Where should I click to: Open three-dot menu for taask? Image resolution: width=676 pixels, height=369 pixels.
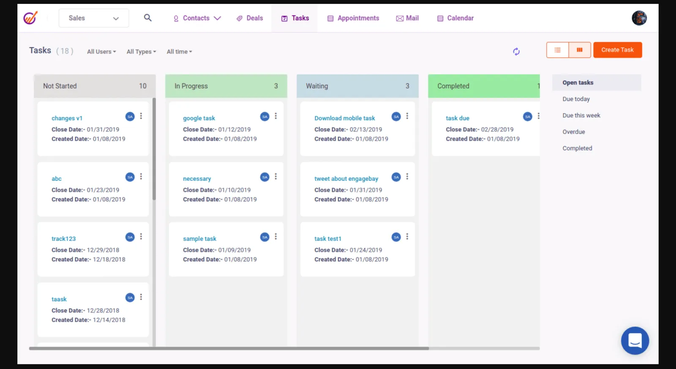click(141, 297)
